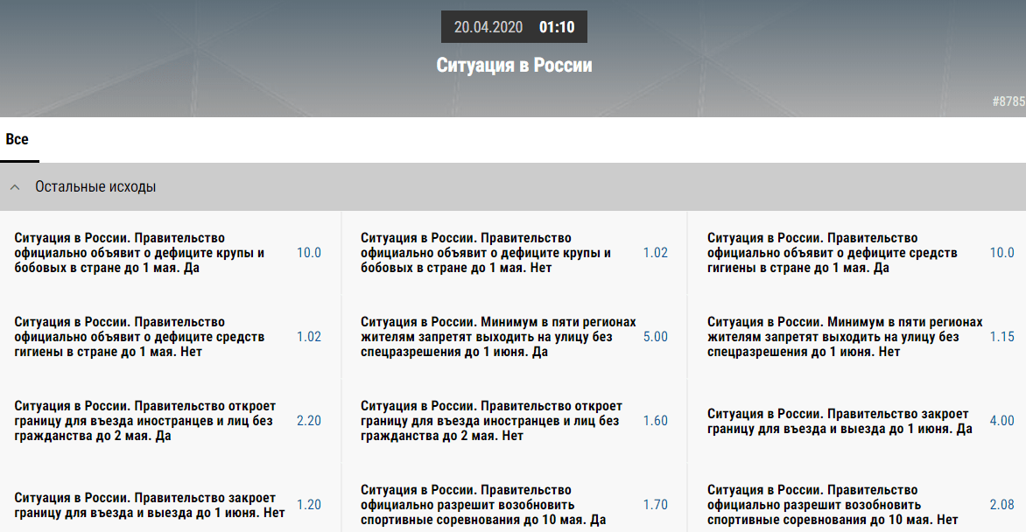Pick odds 1.02 for крупы и бобовых deficit "Нет"
This screenshot has height=532, width=1026.
point(655,253)
